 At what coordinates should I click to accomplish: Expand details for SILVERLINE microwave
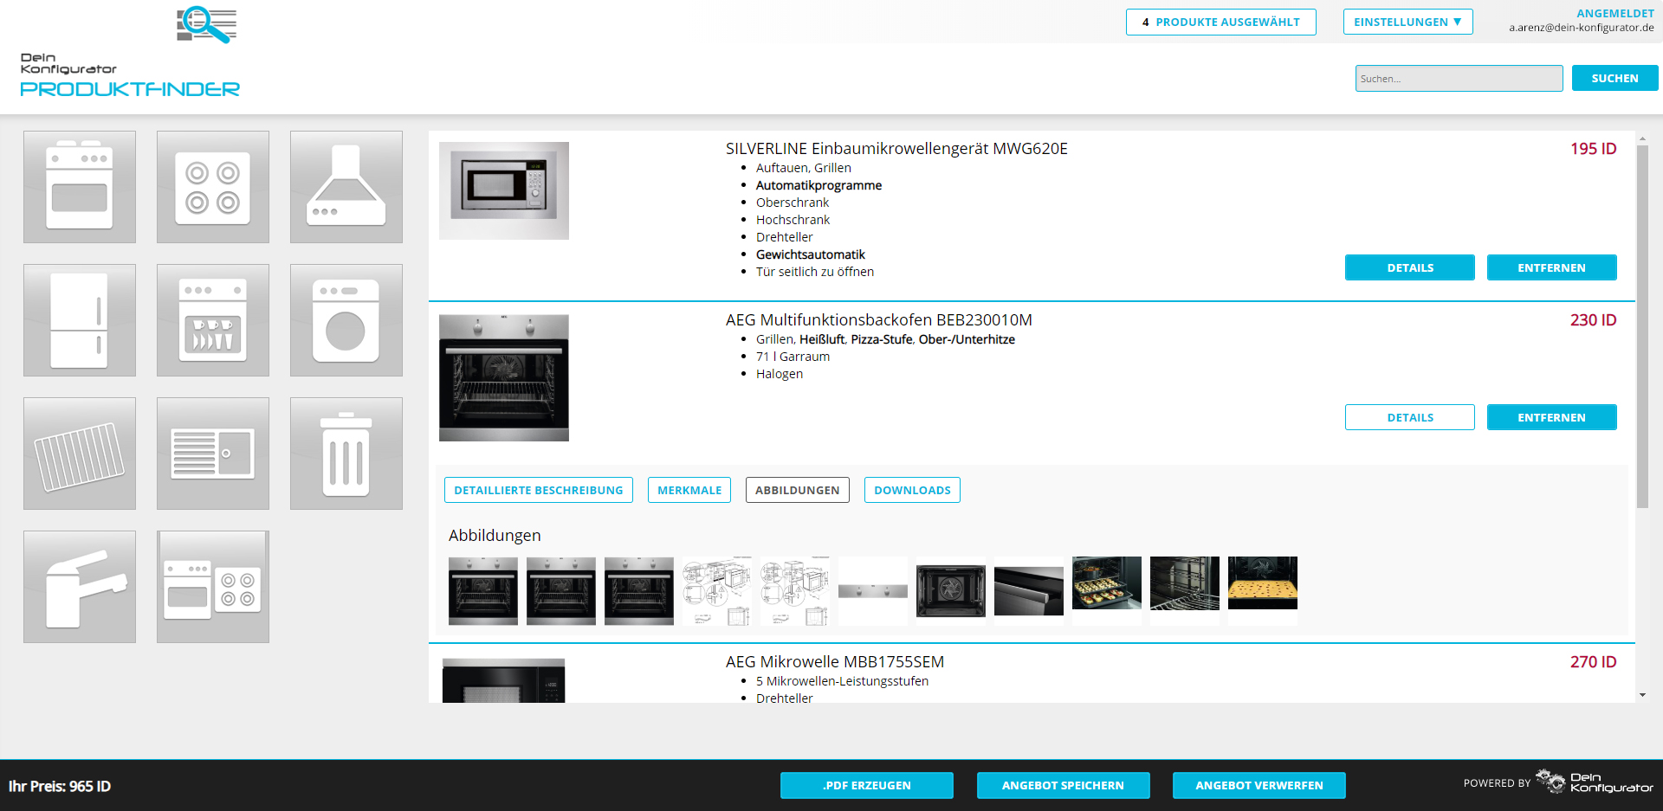[1409, 267]
